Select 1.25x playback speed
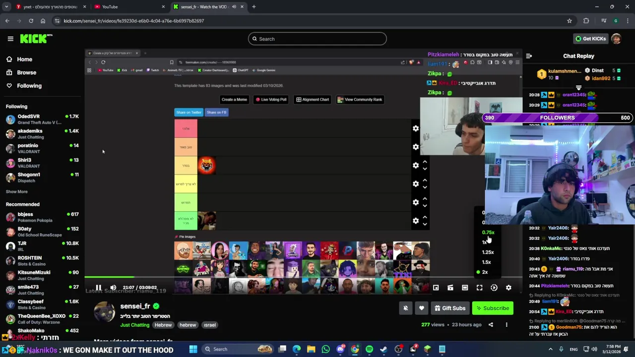635x357 pixels. point(488,252)
